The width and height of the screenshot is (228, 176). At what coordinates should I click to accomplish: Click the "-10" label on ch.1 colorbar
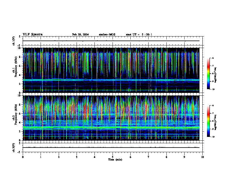tap(213, 89)
